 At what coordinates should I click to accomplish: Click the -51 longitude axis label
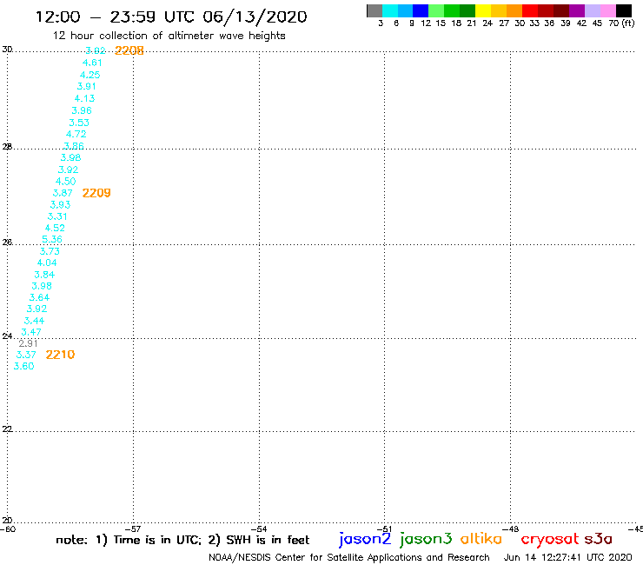pos(385,529)
